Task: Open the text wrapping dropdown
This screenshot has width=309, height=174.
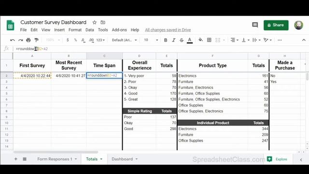Action: tap(256, 40)
